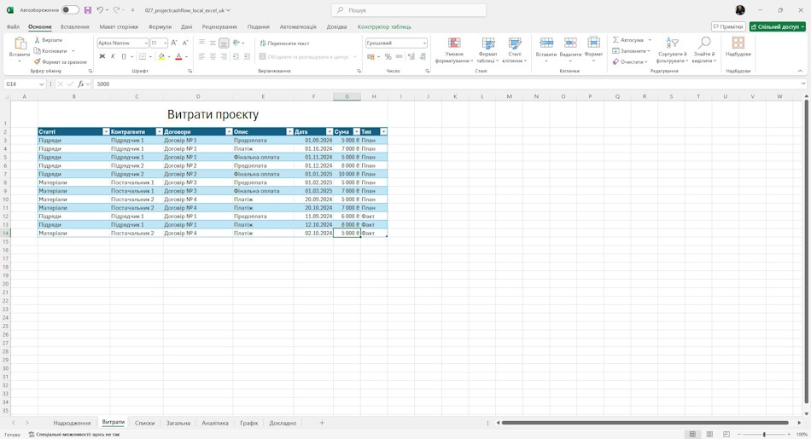This screenshot has width=811, height=439.
Task: Click the Cut (Вирізати) scissors icon
Action: [37, 40]
